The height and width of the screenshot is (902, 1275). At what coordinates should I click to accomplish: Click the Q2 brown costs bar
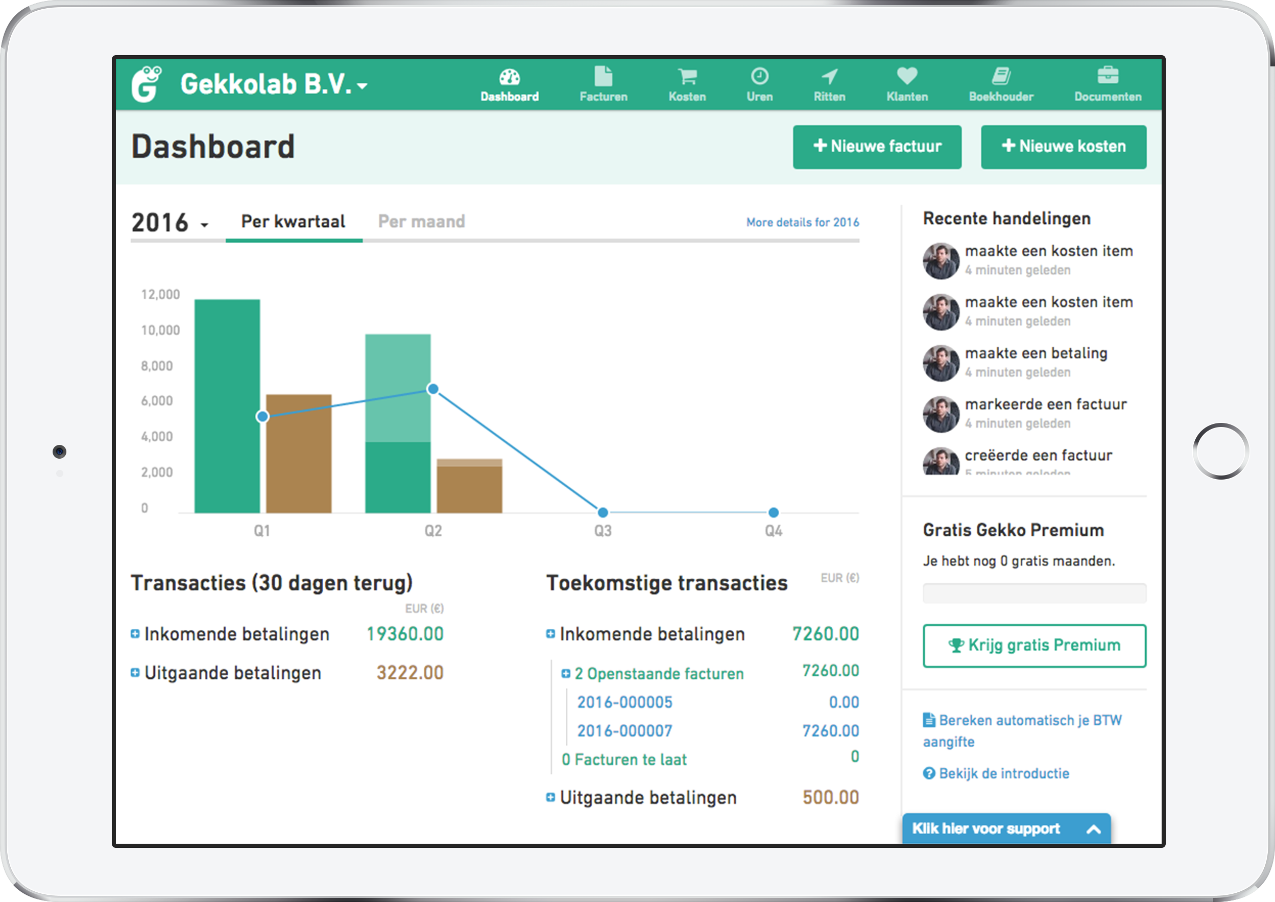[469, 486]
